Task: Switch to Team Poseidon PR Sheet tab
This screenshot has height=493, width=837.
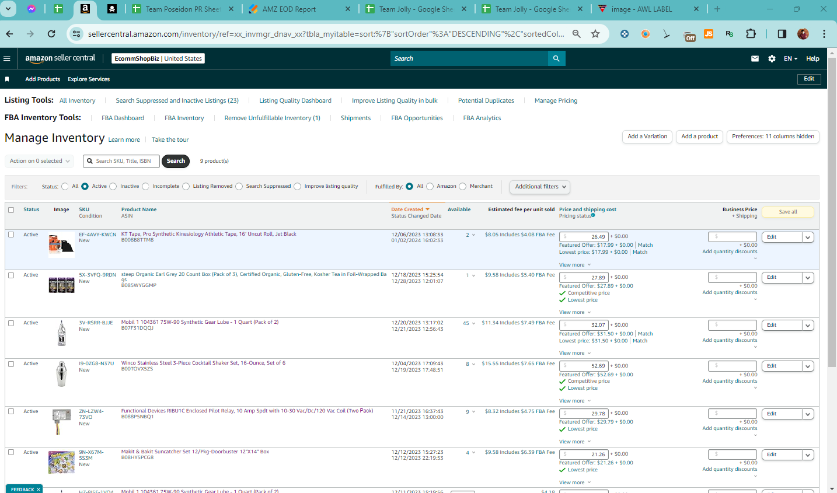Action: point(183,9)
